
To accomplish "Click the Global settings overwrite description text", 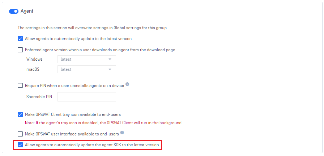I will click(93, 28).
